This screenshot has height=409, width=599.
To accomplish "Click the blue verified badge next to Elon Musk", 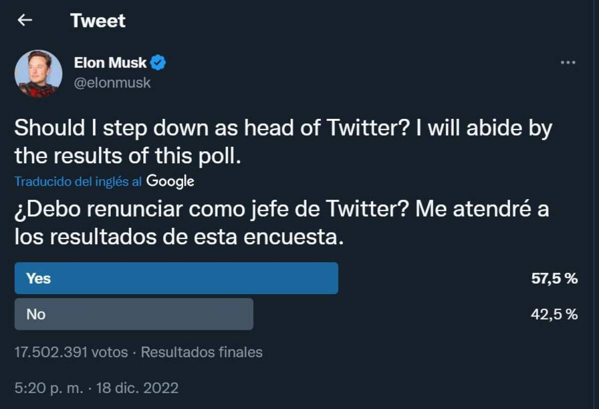I will point(159,62).
